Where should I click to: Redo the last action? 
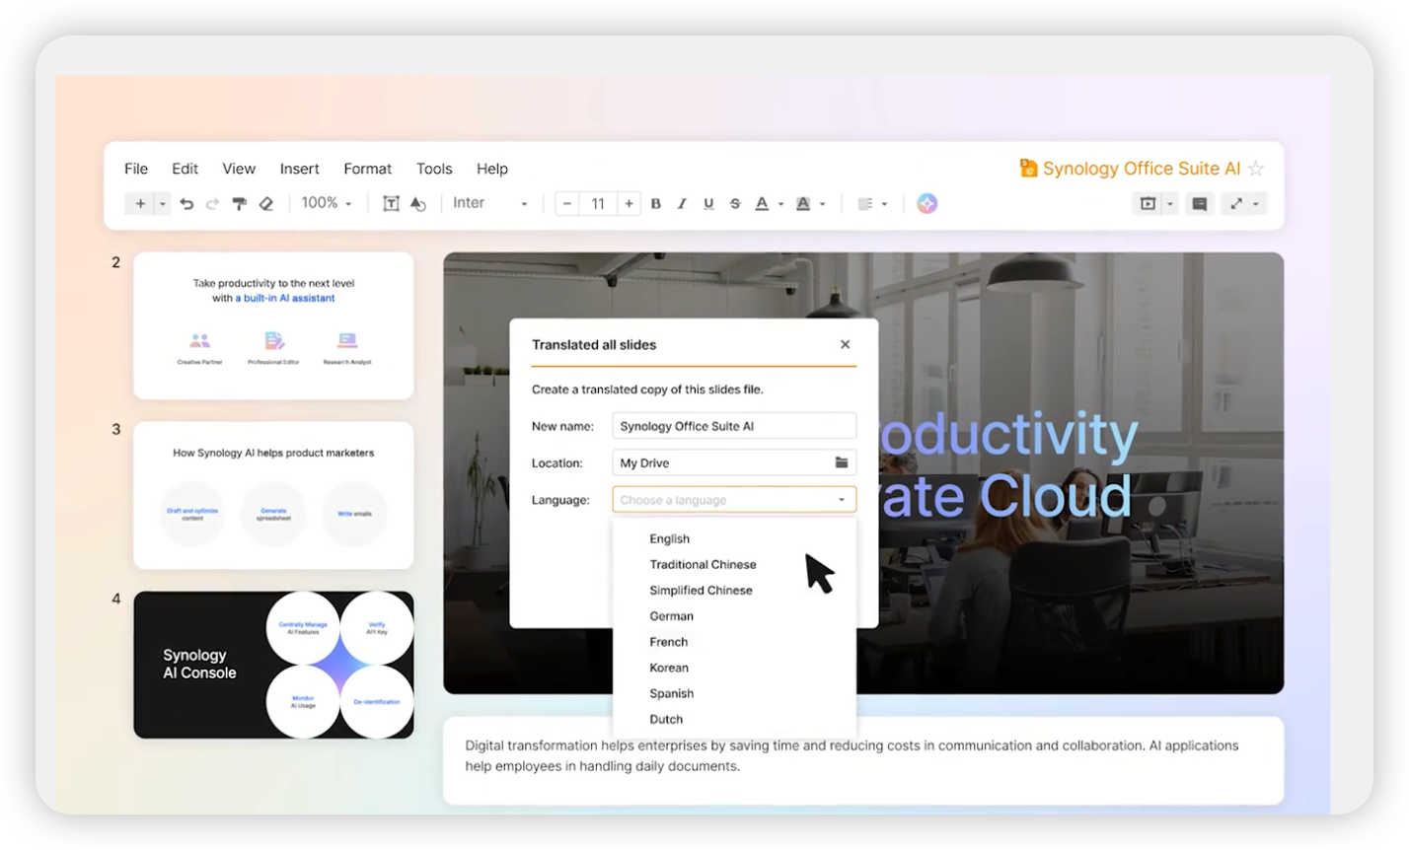coord(212,204)
